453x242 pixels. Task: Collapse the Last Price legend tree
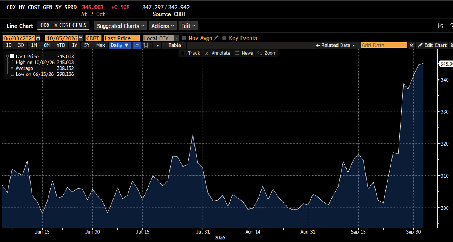(x=7, y=56)
